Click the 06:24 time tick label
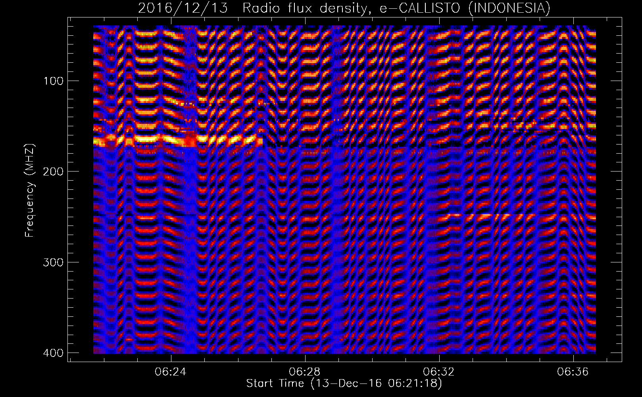The width and height of the screenshot is (642, 397). coord(171,372)
